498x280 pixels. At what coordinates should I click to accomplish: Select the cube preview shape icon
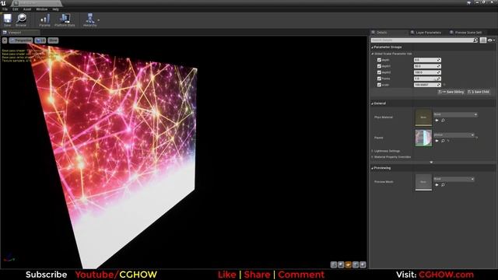[x=356, y=264]
